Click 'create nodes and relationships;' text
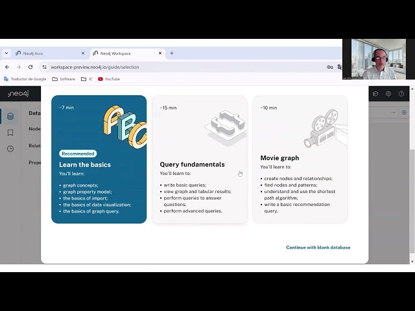Screen dimensions: 415x311 298,179
